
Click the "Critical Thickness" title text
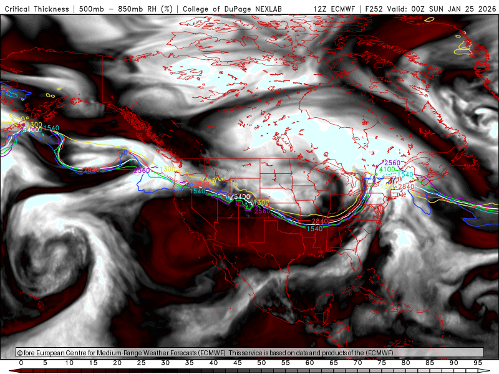click(x=37, y=9)
